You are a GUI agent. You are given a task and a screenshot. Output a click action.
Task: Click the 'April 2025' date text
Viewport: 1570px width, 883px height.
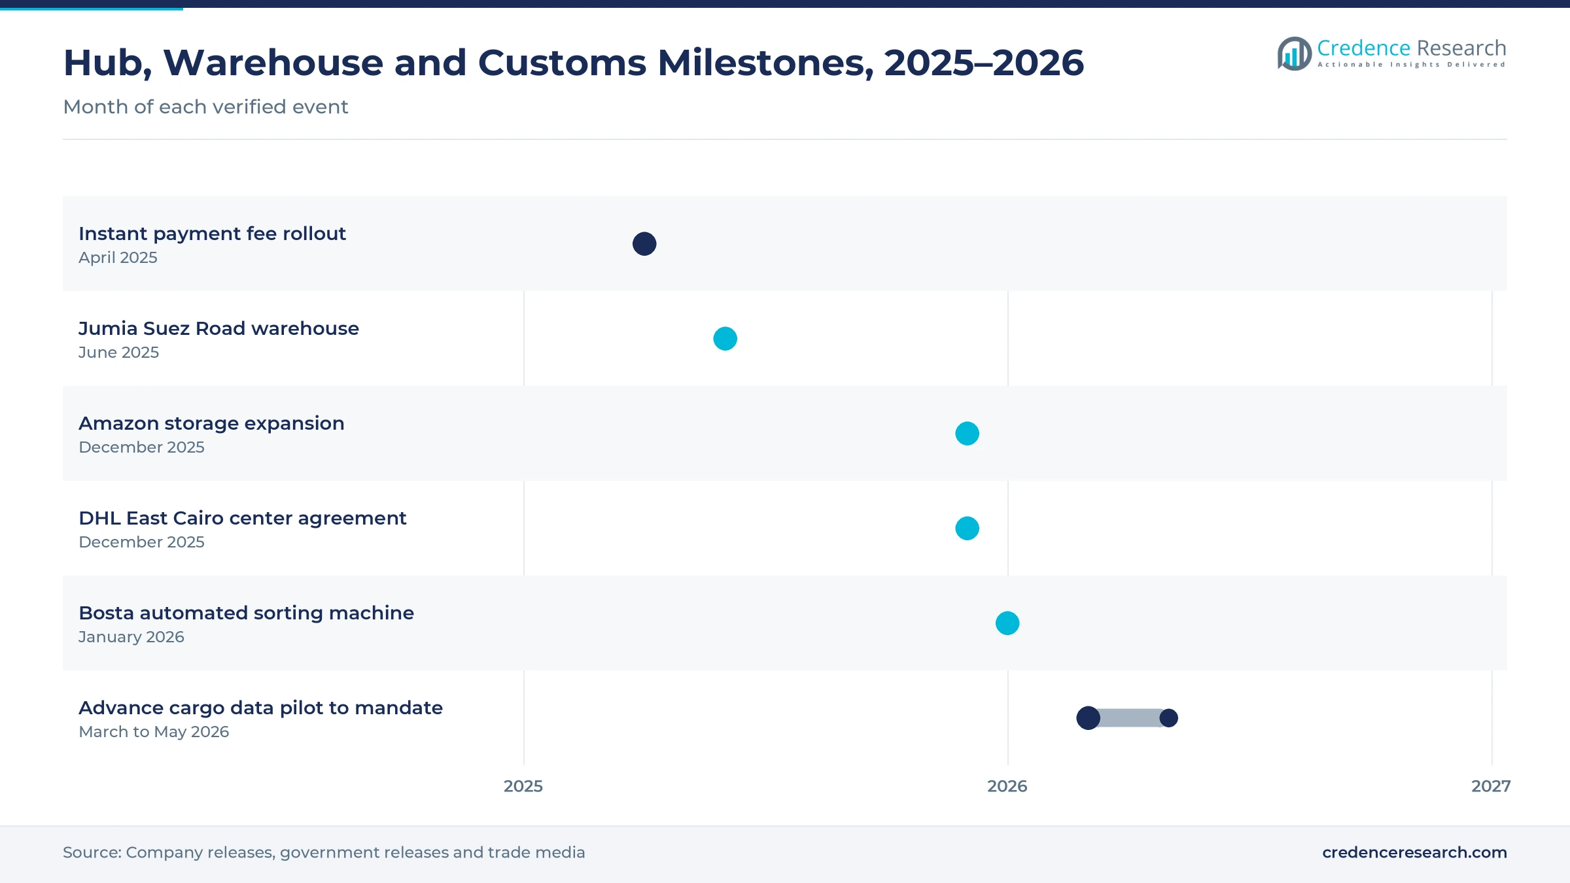point(118,258)
